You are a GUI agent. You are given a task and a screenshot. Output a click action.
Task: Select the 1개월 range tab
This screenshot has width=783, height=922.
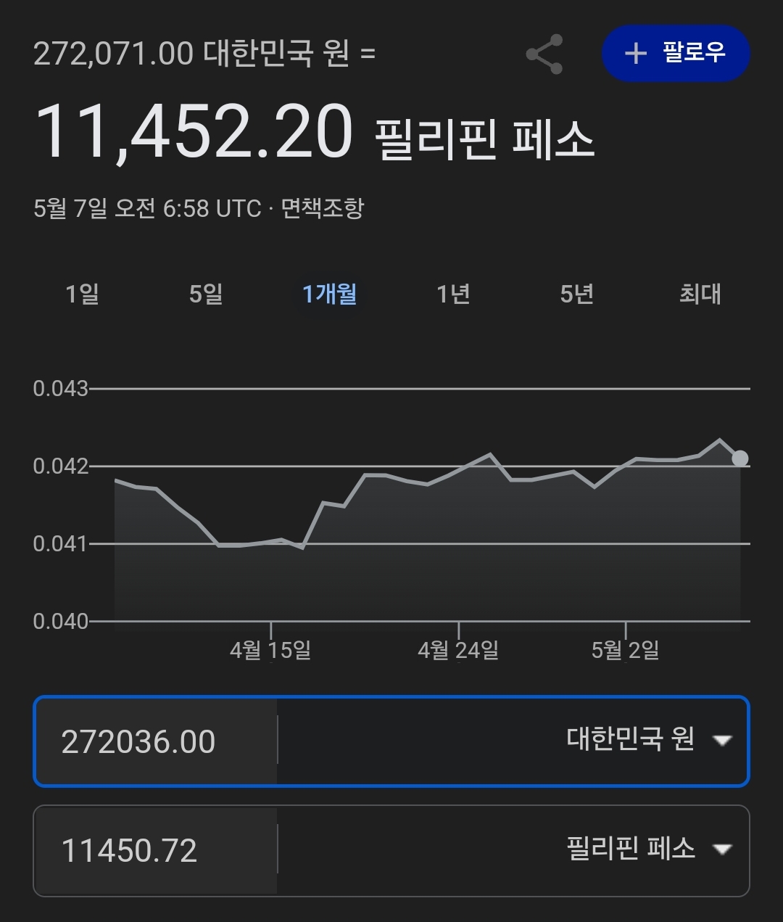[330, 294]
